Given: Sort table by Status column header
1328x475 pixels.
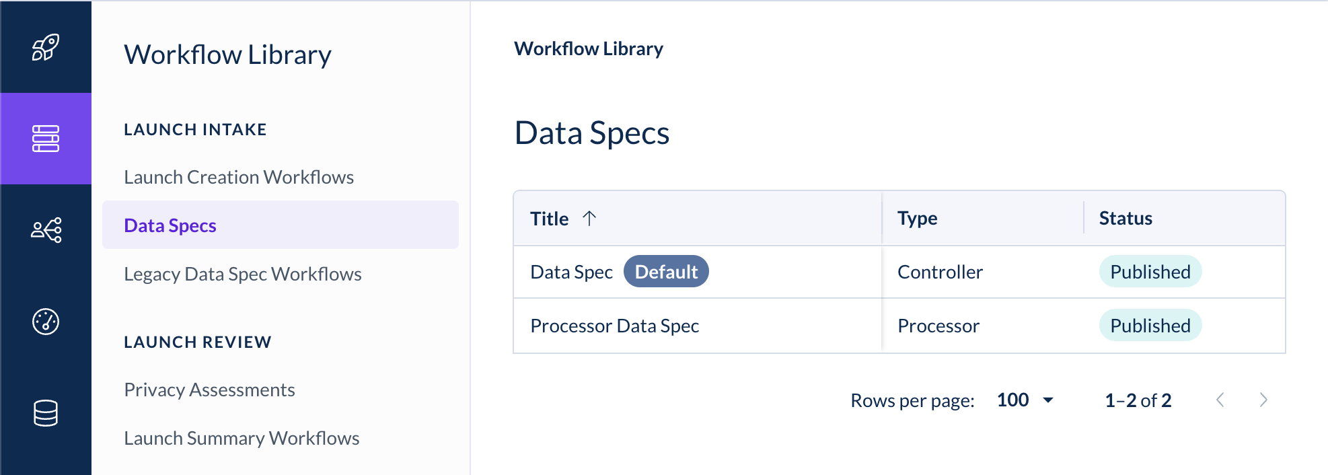Looking at the screenshot, I should [x=1126, y=218].
